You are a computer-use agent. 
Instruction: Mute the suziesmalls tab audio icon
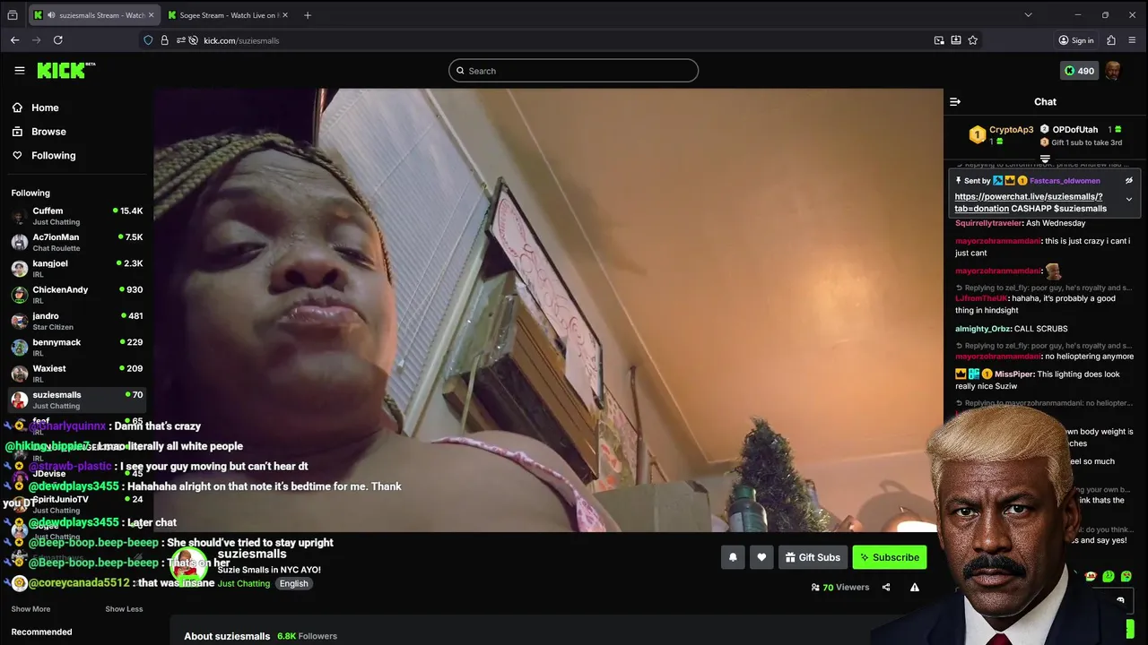50,15
